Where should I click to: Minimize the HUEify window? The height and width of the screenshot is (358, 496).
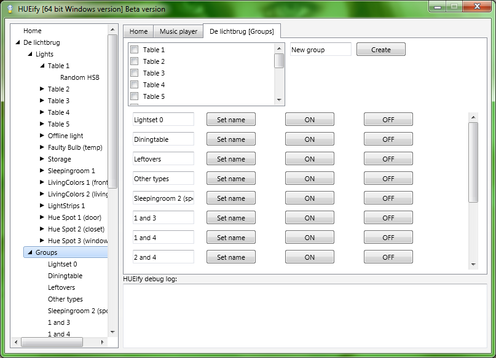(x=438, y=7)
